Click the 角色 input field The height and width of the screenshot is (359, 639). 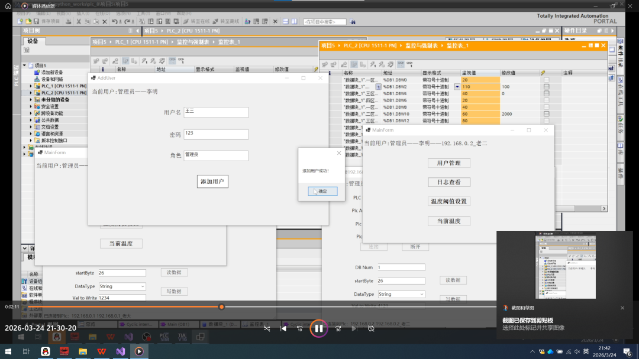coord(215,156)
